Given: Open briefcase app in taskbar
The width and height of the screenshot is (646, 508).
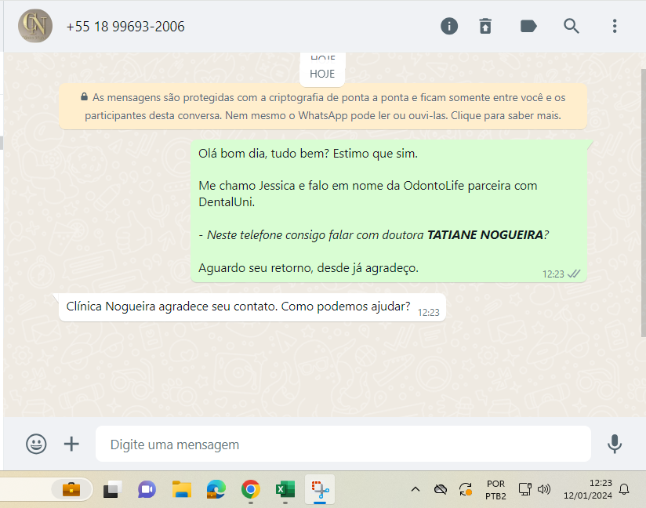Looking at the screenshot, I should (71, 489).
